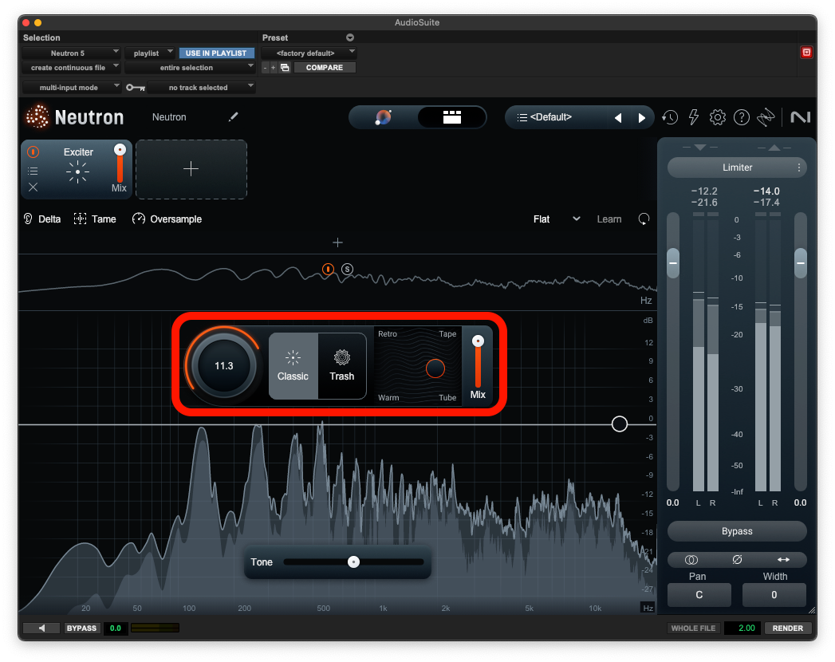Click the Tone slider handle
This screenshot has height=662, width=835.
point(353,562)
